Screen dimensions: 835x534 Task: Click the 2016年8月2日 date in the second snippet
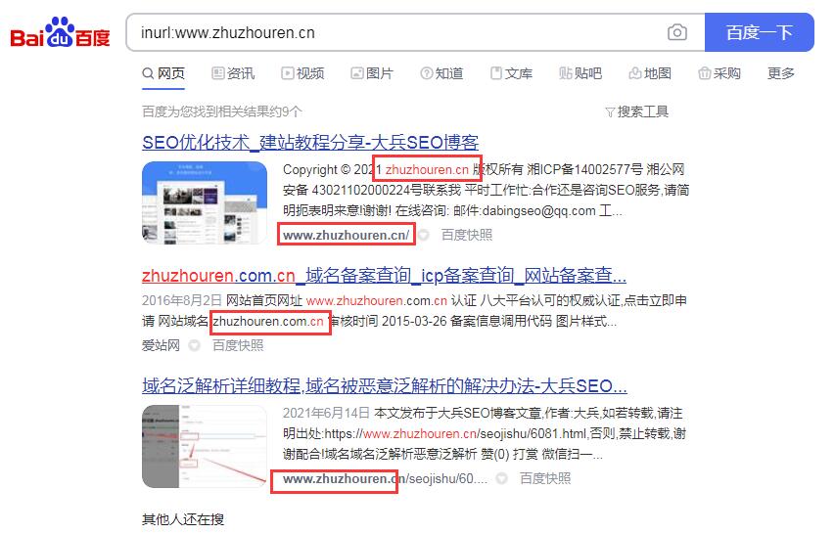182,300
